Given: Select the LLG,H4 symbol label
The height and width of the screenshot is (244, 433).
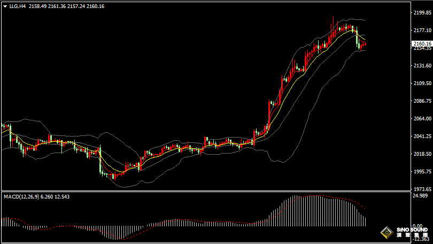Looking at the screenshot, I should click(17, 6).
